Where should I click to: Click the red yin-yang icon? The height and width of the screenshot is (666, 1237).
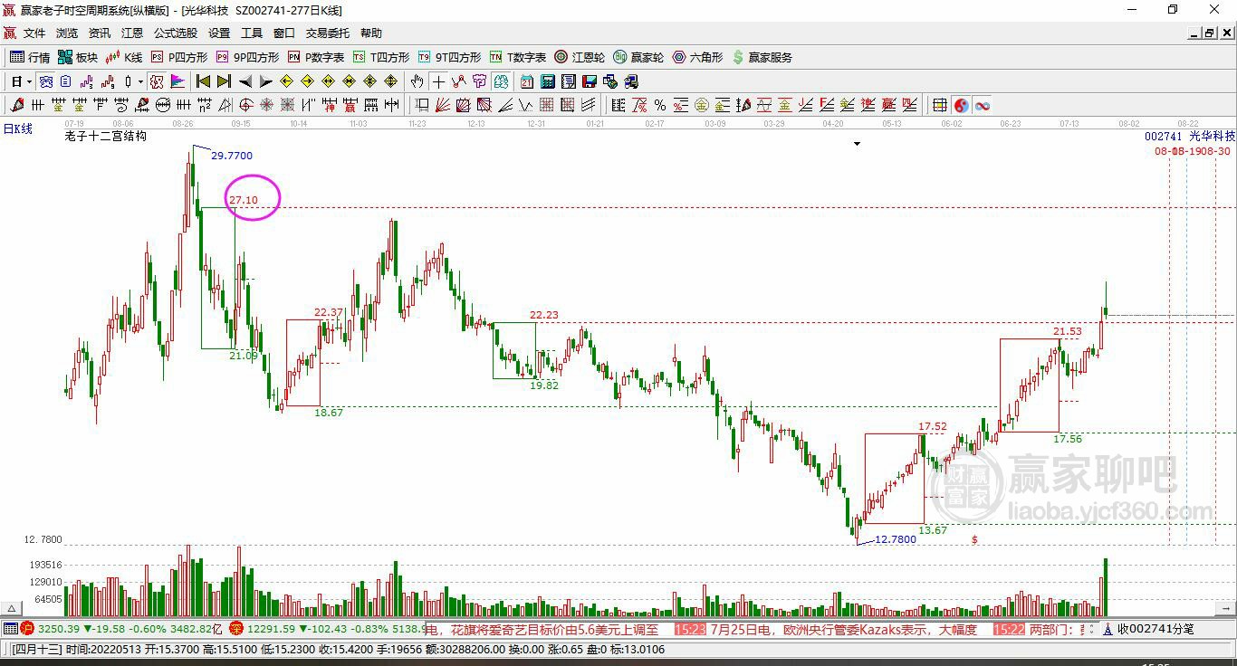click(961, 105)
